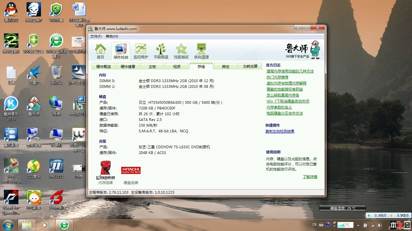Open the 使命召唤6 desktop shortcut
The image size is (412, 231).
tap(11, 43)
